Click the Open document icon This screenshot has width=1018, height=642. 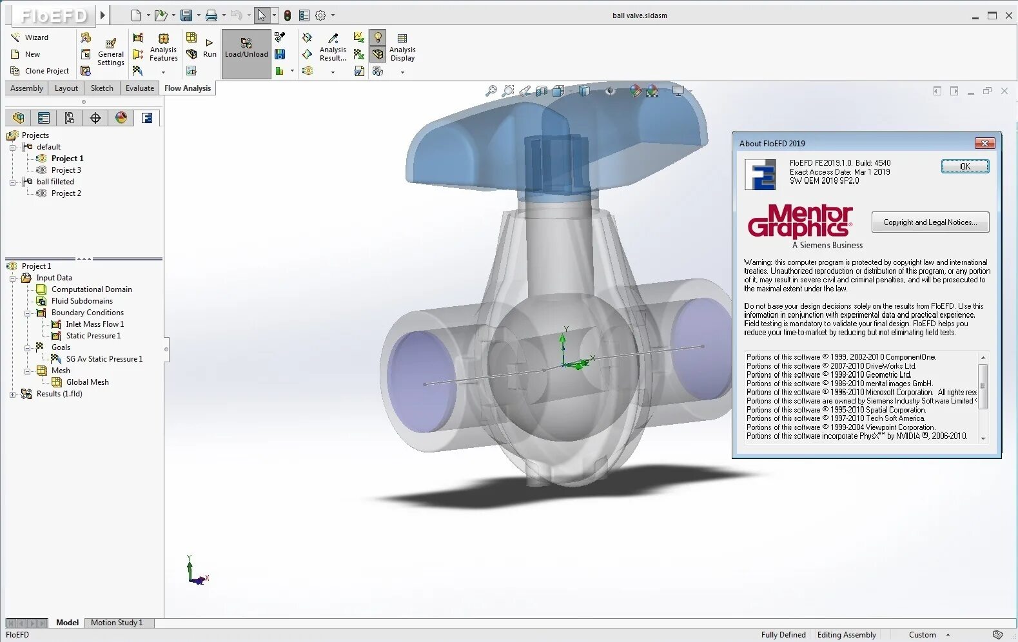coord(161,15)
